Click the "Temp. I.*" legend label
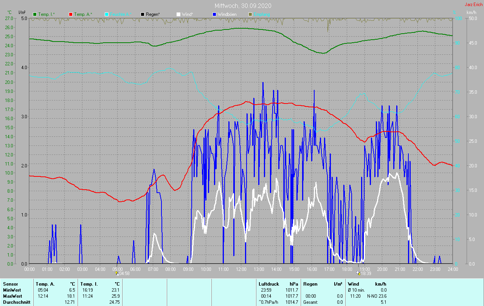Viewport: 484px width, 306px height. coord(47,14)
